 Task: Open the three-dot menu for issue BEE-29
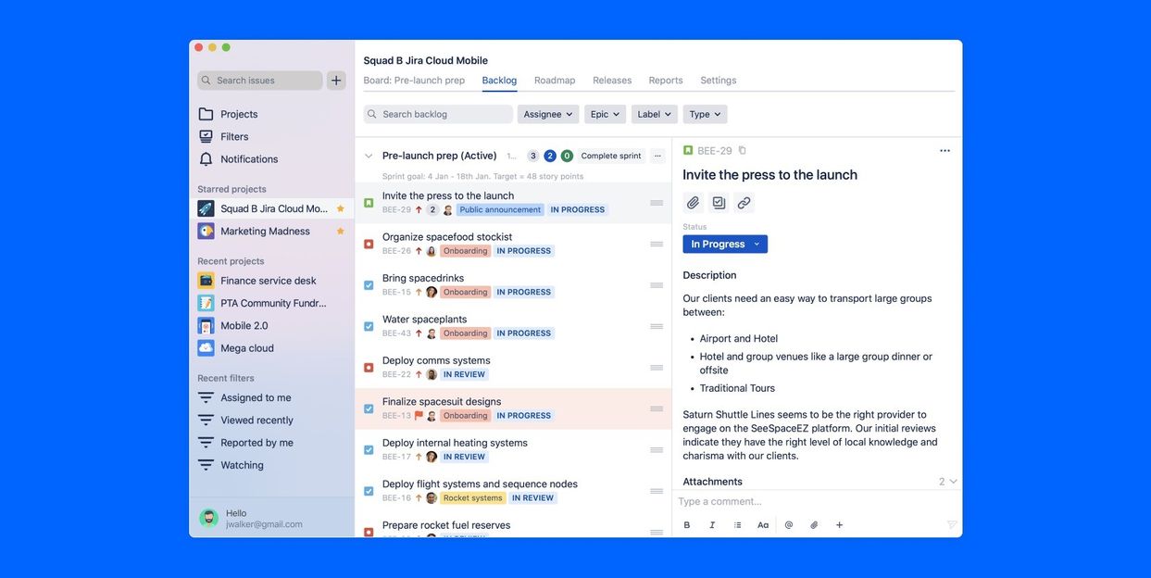click(x=945, y=151)
